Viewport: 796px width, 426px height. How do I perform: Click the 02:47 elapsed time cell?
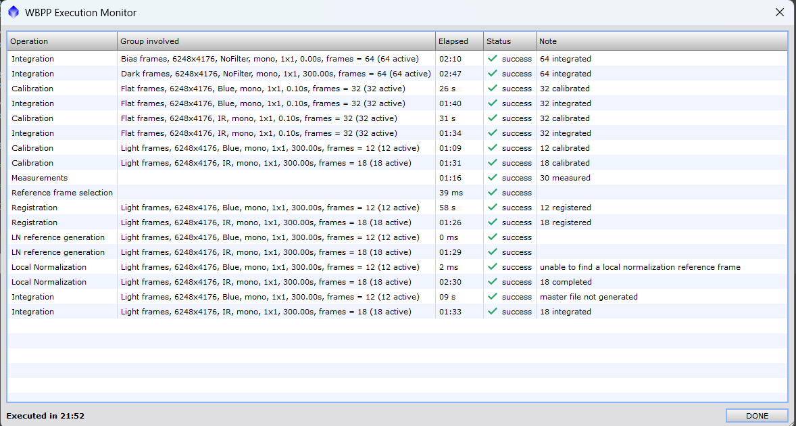[x=450, y=74]
